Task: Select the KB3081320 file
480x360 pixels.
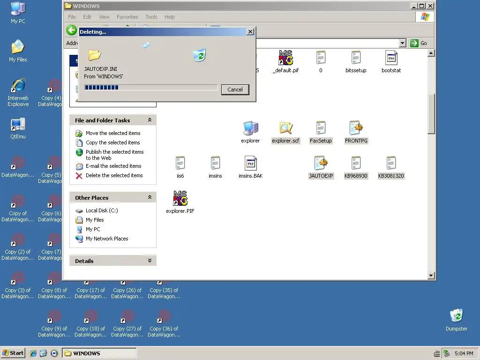Action: (391, 167)
